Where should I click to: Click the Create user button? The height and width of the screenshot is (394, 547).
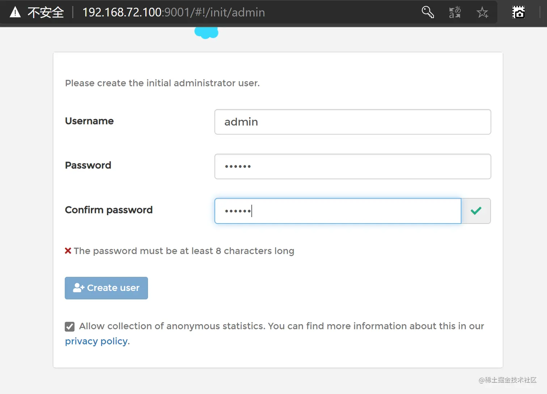pyautogui.click(x=106, y=288)
